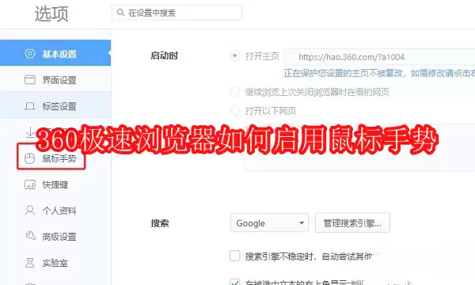Click the 实验室 flask icon
Image resolution: width=475 pixels, height=285 pixels.
(x=30, y=262)
